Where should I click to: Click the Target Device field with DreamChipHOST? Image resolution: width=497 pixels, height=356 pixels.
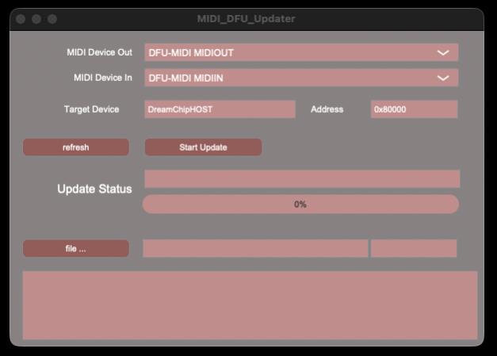[x=220, y=109]
